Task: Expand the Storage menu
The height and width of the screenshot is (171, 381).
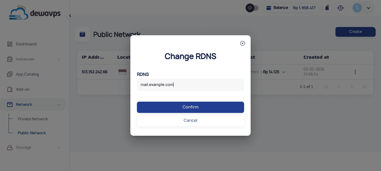Action: [33, 147]
